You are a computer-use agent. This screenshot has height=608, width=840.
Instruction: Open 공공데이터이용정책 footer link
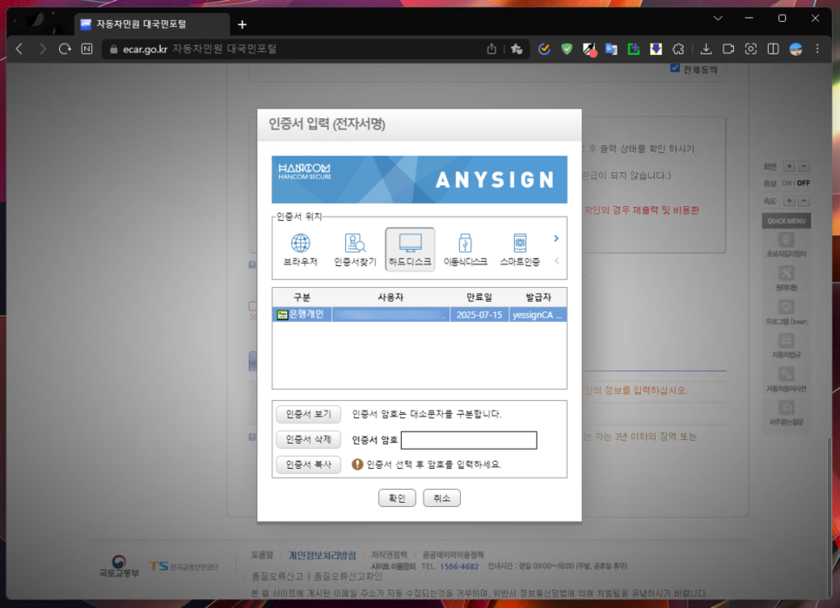tap(453, 554)
